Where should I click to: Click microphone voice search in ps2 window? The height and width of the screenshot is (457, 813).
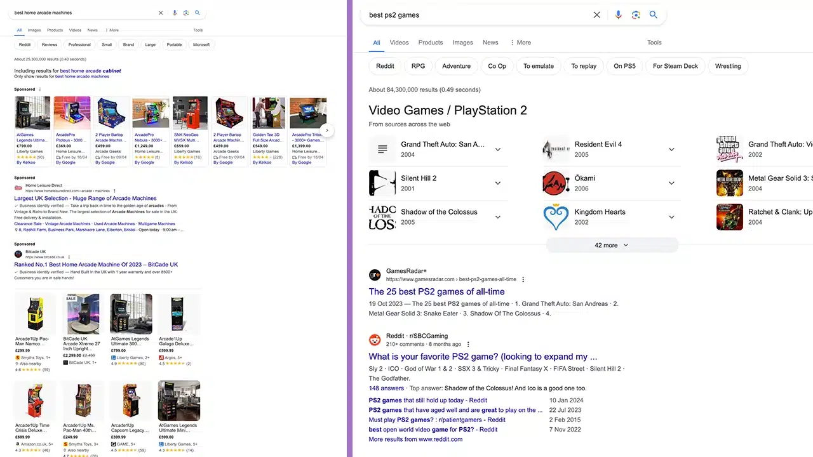[618, 15]
